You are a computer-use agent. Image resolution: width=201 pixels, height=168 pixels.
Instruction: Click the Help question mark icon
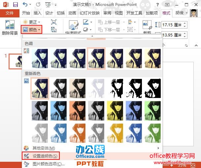[157, 5]
